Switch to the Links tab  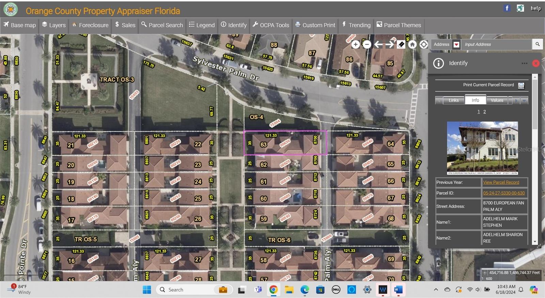click(x=453, y=100)
